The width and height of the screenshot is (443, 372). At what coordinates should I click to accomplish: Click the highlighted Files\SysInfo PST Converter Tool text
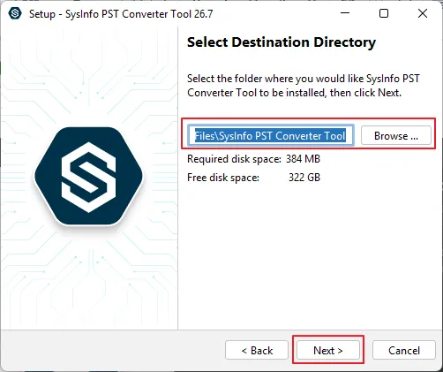pos(270,136)
